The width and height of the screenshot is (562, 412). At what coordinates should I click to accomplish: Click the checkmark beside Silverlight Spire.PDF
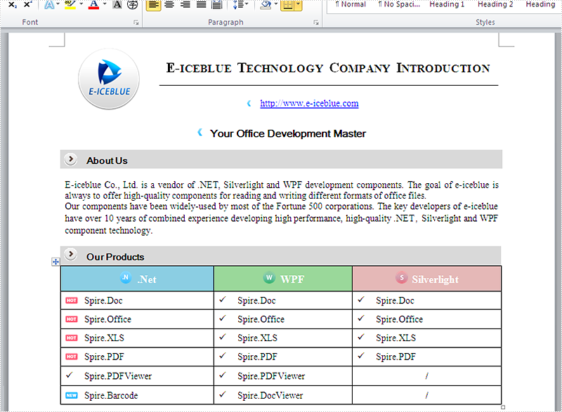[361, 355]
